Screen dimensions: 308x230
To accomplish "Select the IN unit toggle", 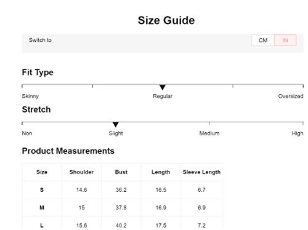I will 285,40.
